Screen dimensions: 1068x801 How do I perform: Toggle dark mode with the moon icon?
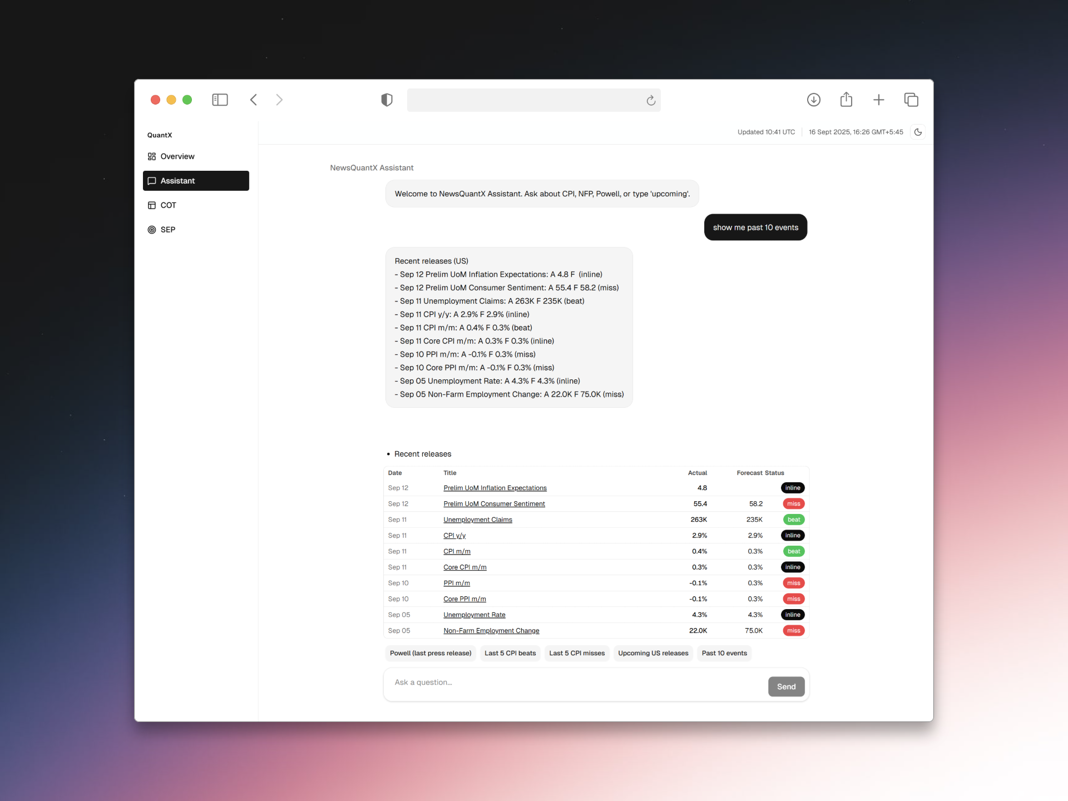click(918, 132)
